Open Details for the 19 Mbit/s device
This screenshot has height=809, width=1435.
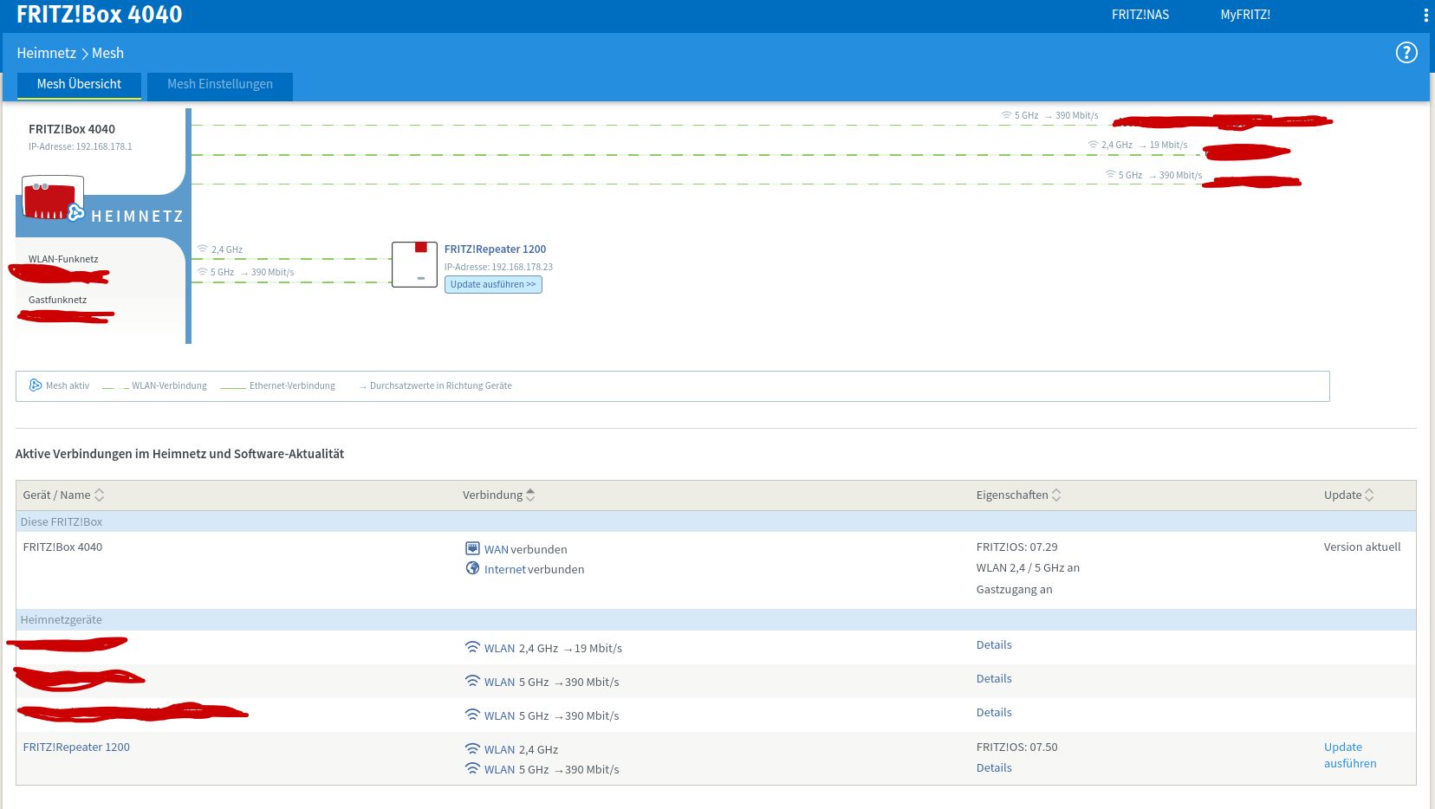[994, 645]
